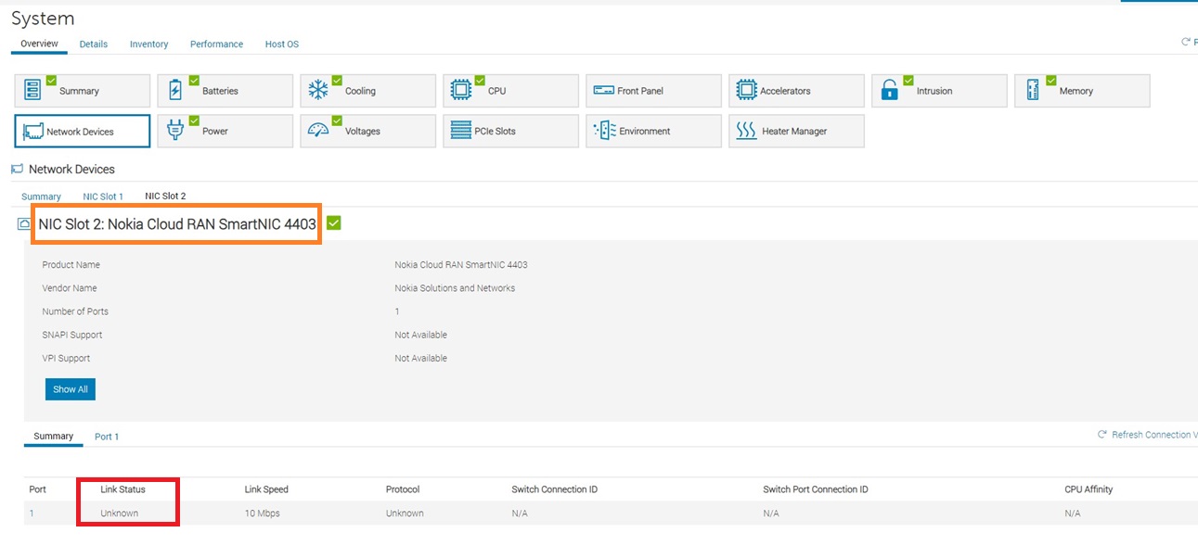1198x558 pixels.
Task: Open the Accelerators tile
Action: [796, 91]
